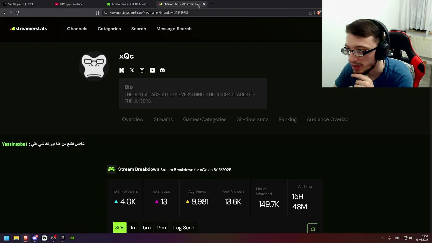This screenshot has width=432, height=243.
Task: Click the Brave browser taskbar icon
Action: tap(25, 238)
